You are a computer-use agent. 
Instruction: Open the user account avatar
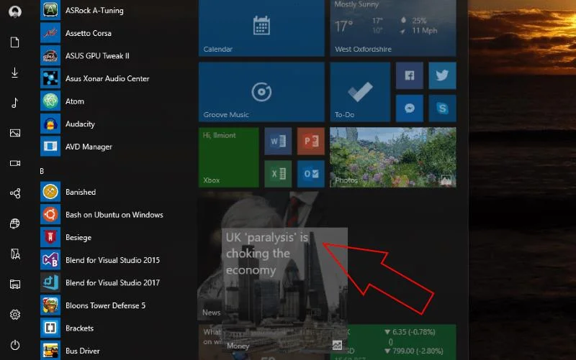pyautogui.click(x=14, y=11)
